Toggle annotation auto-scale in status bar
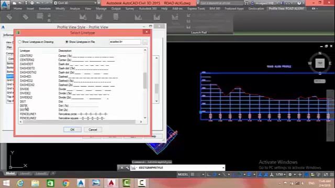 pyautogui.click(x=266, y=174)
